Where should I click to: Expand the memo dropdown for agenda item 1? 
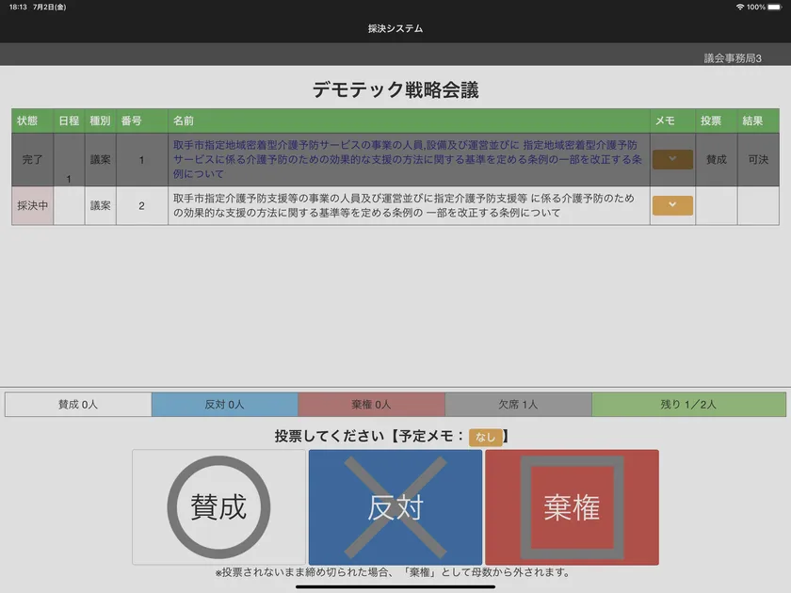[x=672, y=159]
